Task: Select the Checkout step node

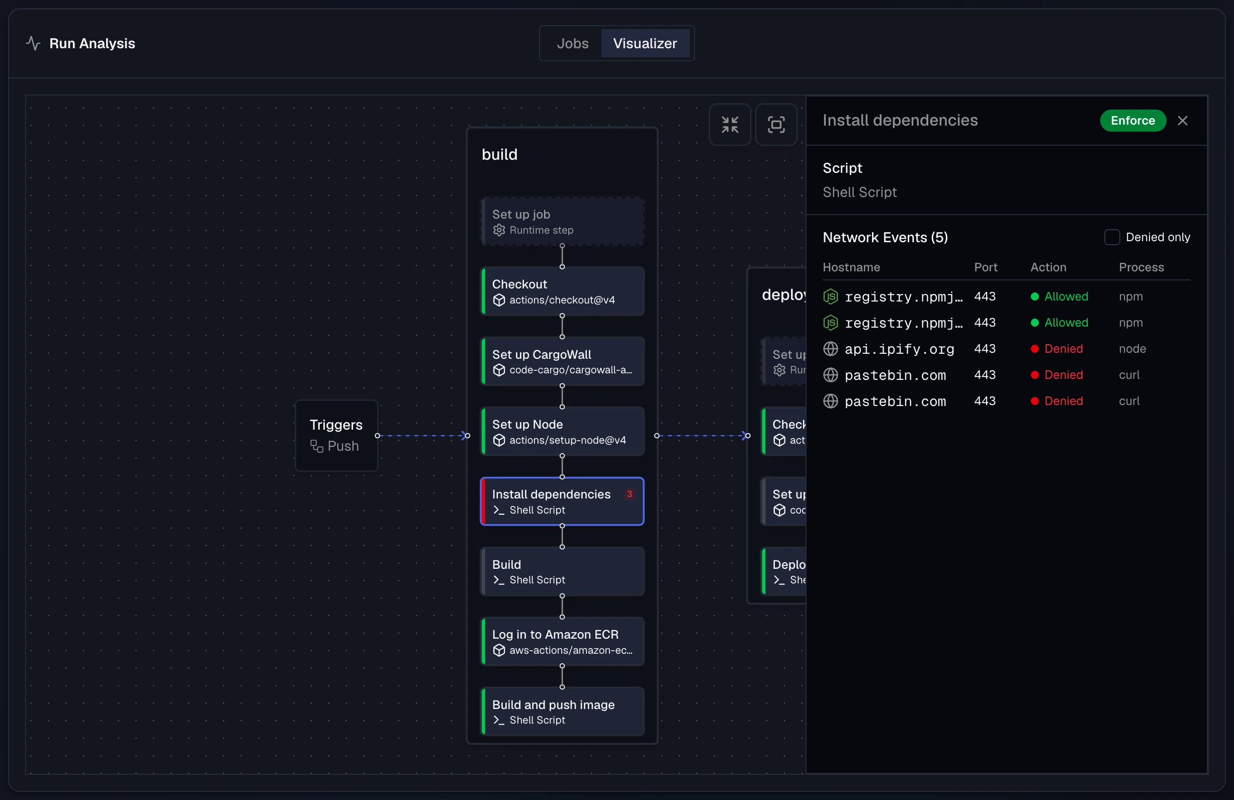Action: click(563, 292)
